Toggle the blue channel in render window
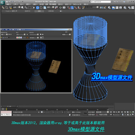The image size is (135, 135). (x=21, y=37)
